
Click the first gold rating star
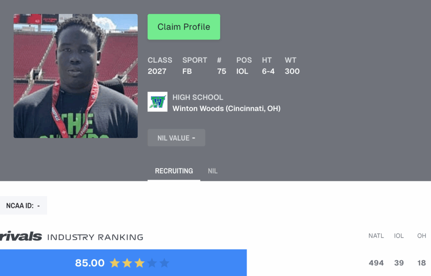click(x=114, y=263)
